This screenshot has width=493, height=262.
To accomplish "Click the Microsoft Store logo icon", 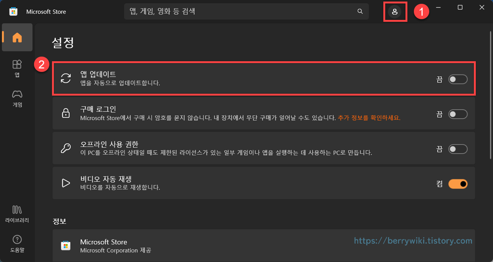I will pyautogui.click(x=13, y=11).
